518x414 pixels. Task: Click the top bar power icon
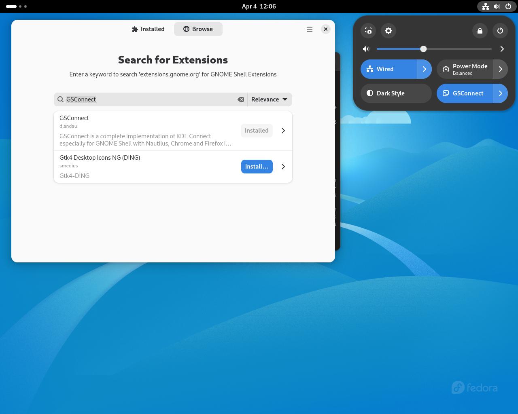tap(508, 6)
